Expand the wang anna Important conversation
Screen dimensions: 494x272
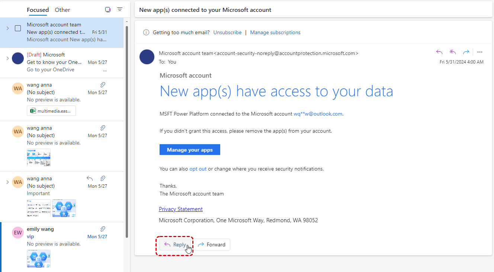pos(7,182)
